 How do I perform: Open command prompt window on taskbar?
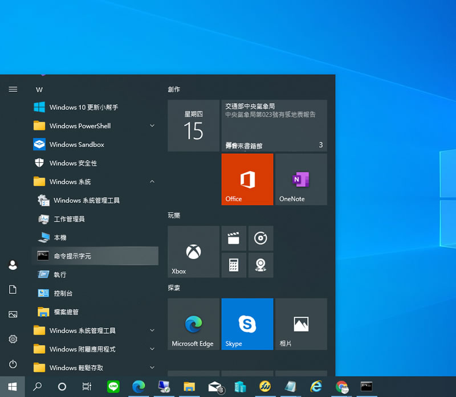click(x=367, y=387)
